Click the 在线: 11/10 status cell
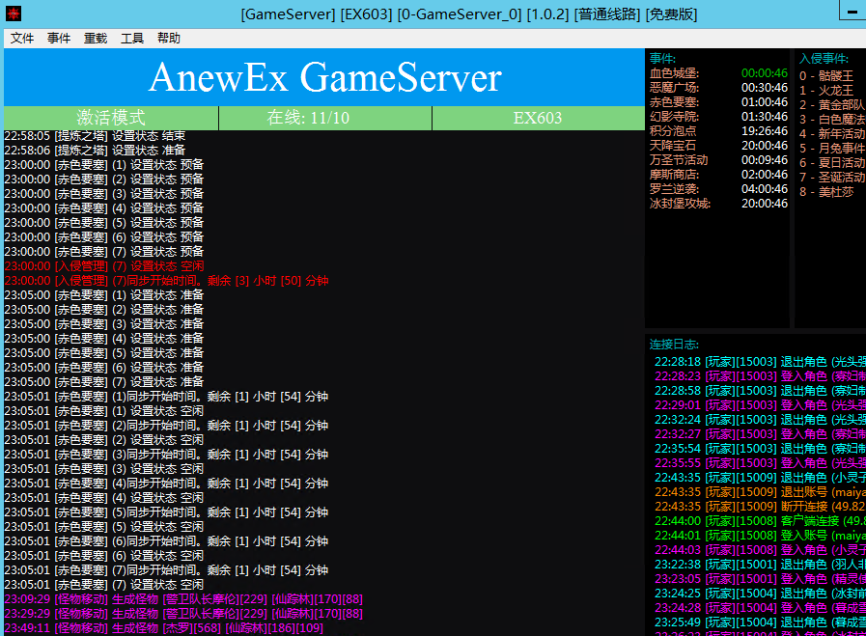 [325, 118]
